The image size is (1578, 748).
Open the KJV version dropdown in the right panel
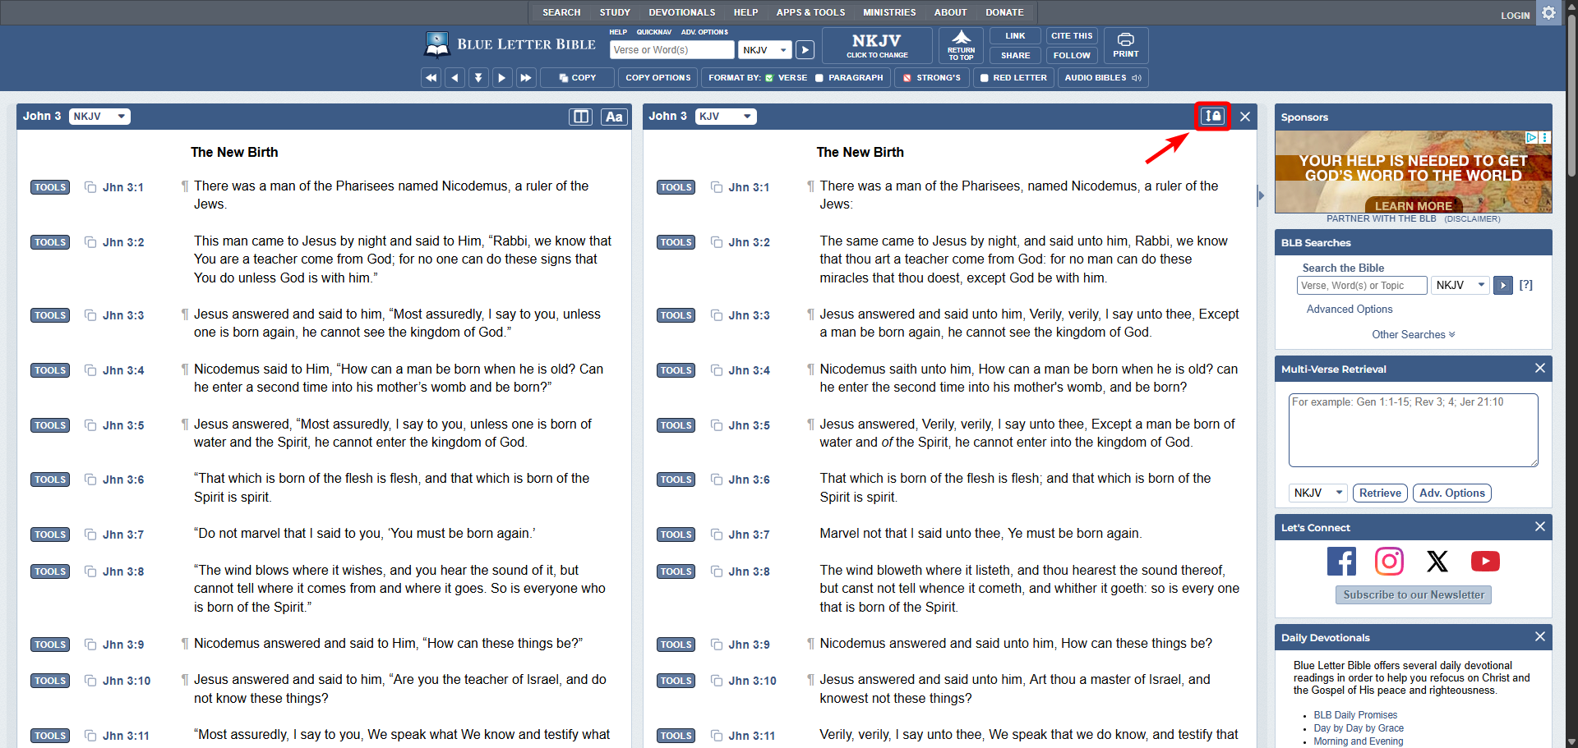726,117
